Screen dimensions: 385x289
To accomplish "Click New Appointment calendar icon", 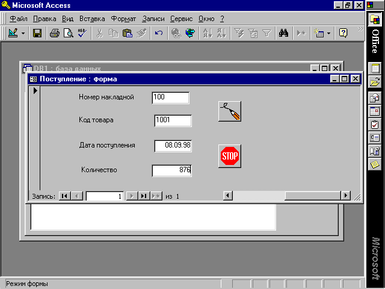I will 375,111.
